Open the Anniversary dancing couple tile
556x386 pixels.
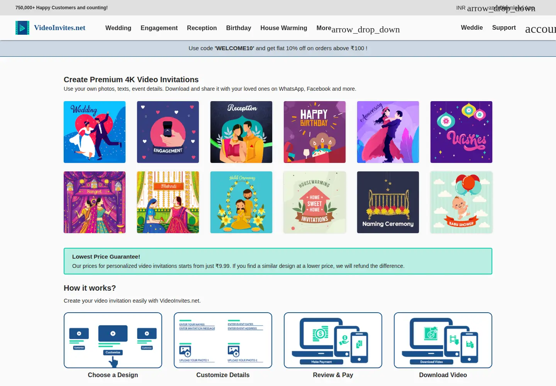[x=388, y=132]
